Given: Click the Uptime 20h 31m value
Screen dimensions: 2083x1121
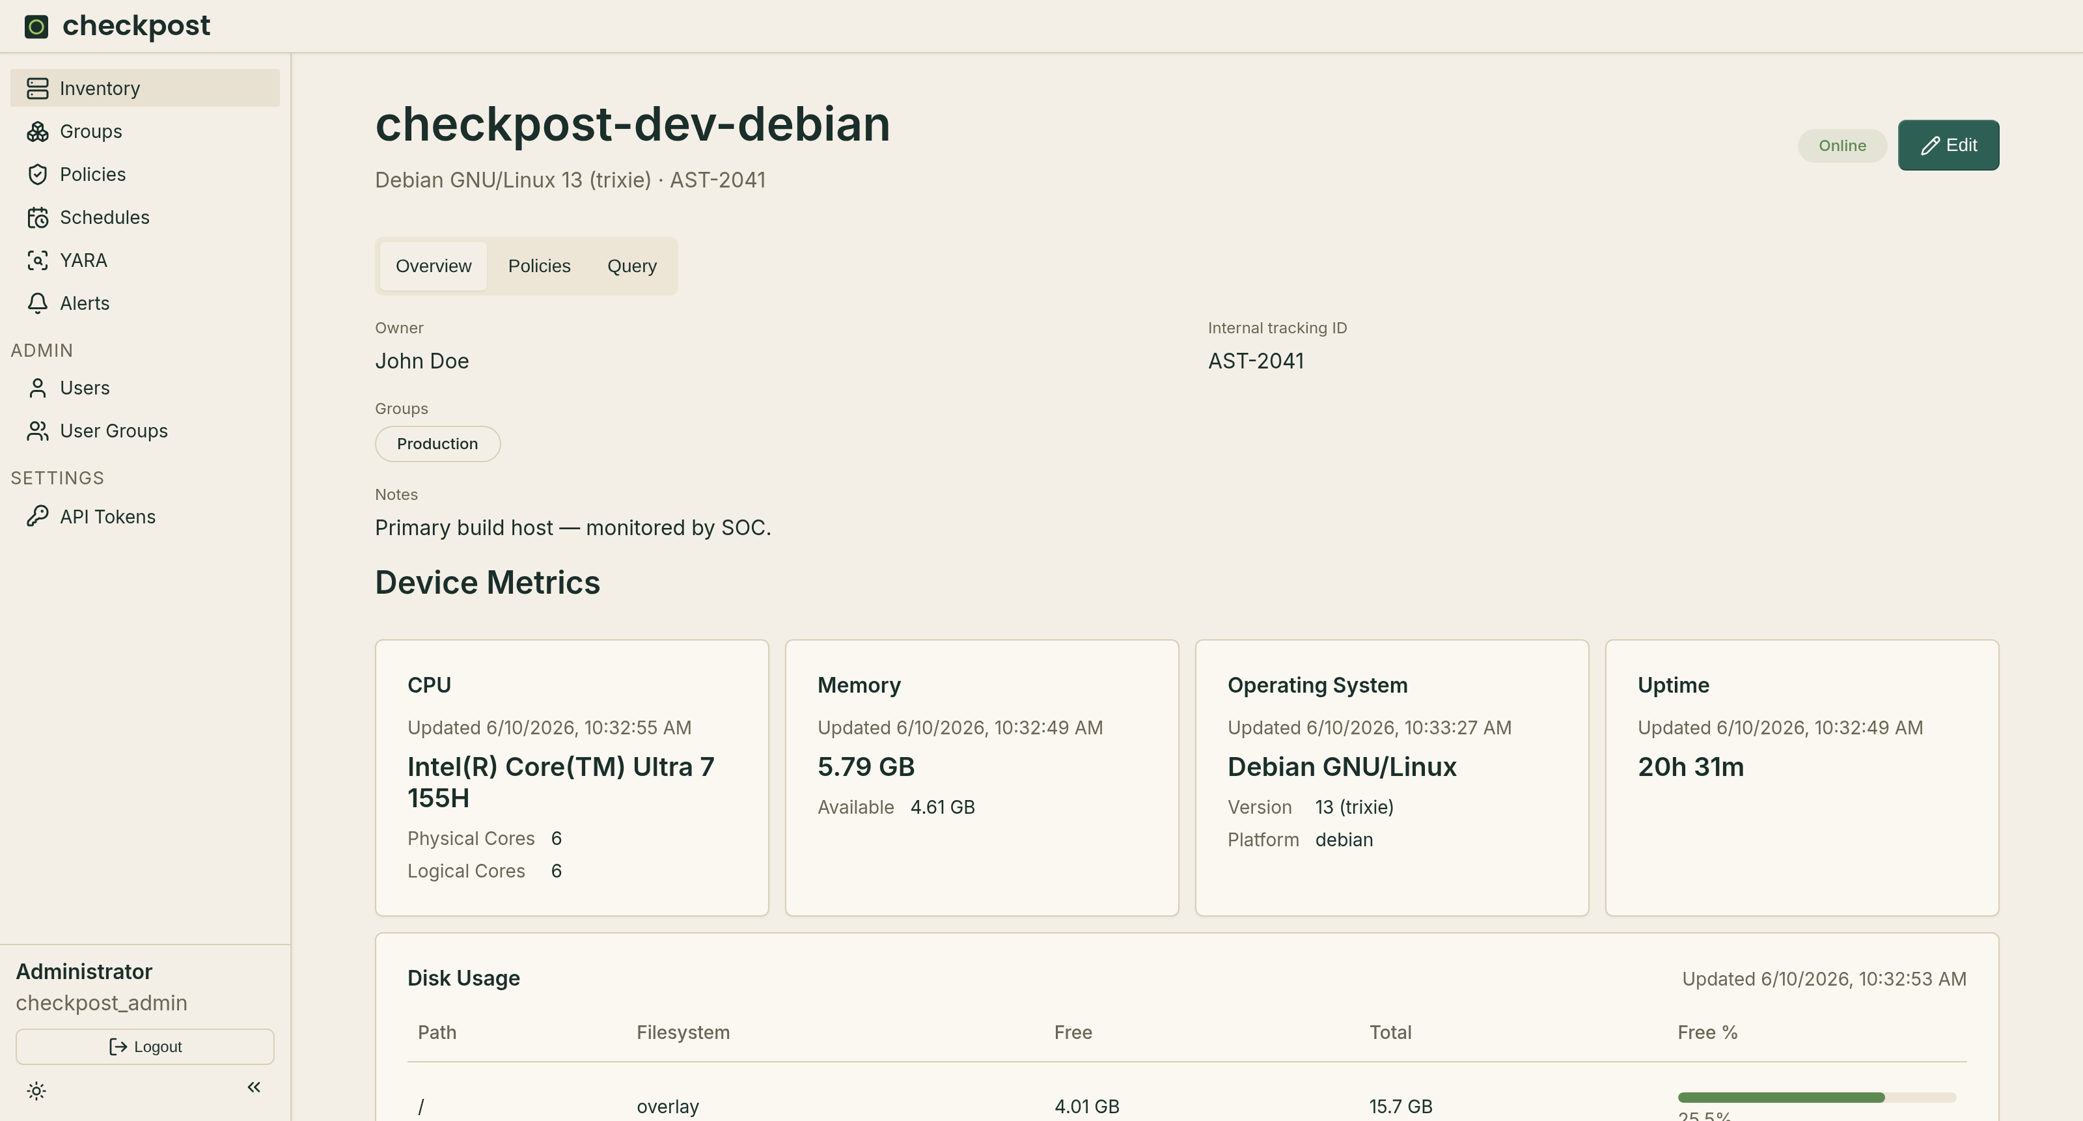Looking at the screenshot, I should [1691, 767].
